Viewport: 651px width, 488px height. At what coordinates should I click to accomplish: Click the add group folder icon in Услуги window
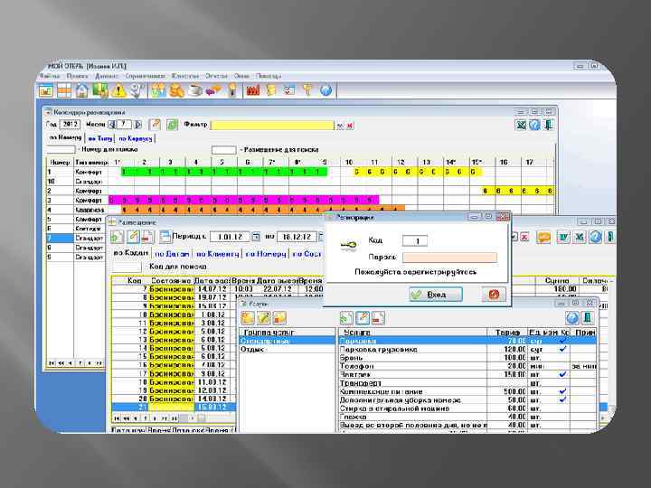click(x=248, y=318)
